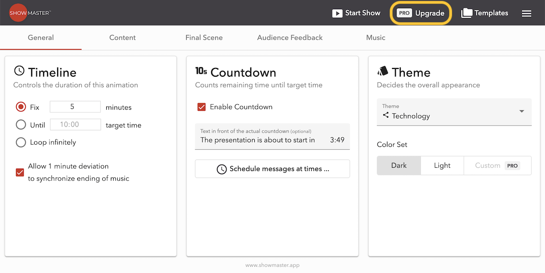Expand the Theme dropdown arrow
The image size is (545, 273).
click(521, 112)
